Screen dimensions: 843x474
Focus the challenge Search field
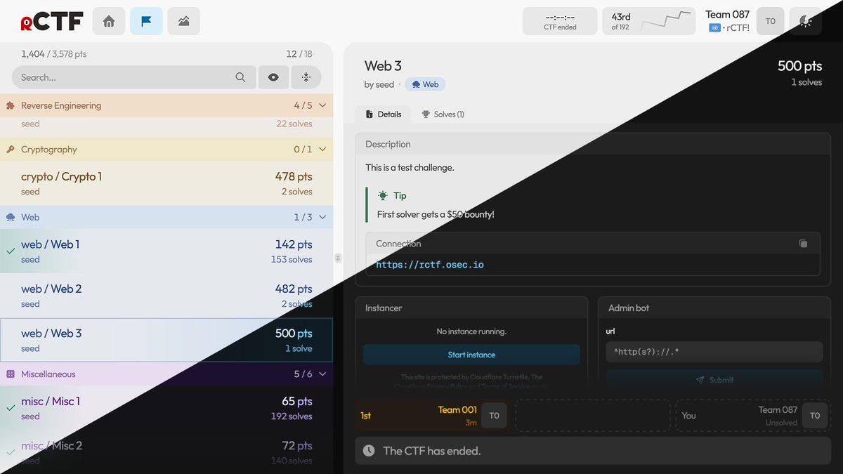pyautogui.click(x=133, y=77)
